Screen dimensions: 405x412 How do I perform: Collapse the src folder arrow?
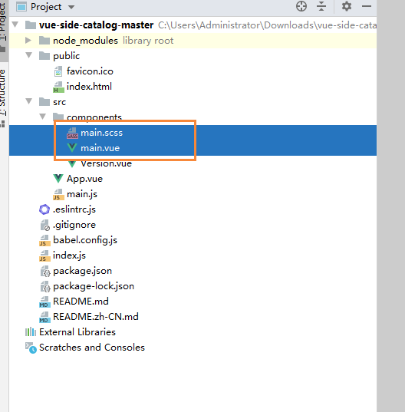coord(28,101)
